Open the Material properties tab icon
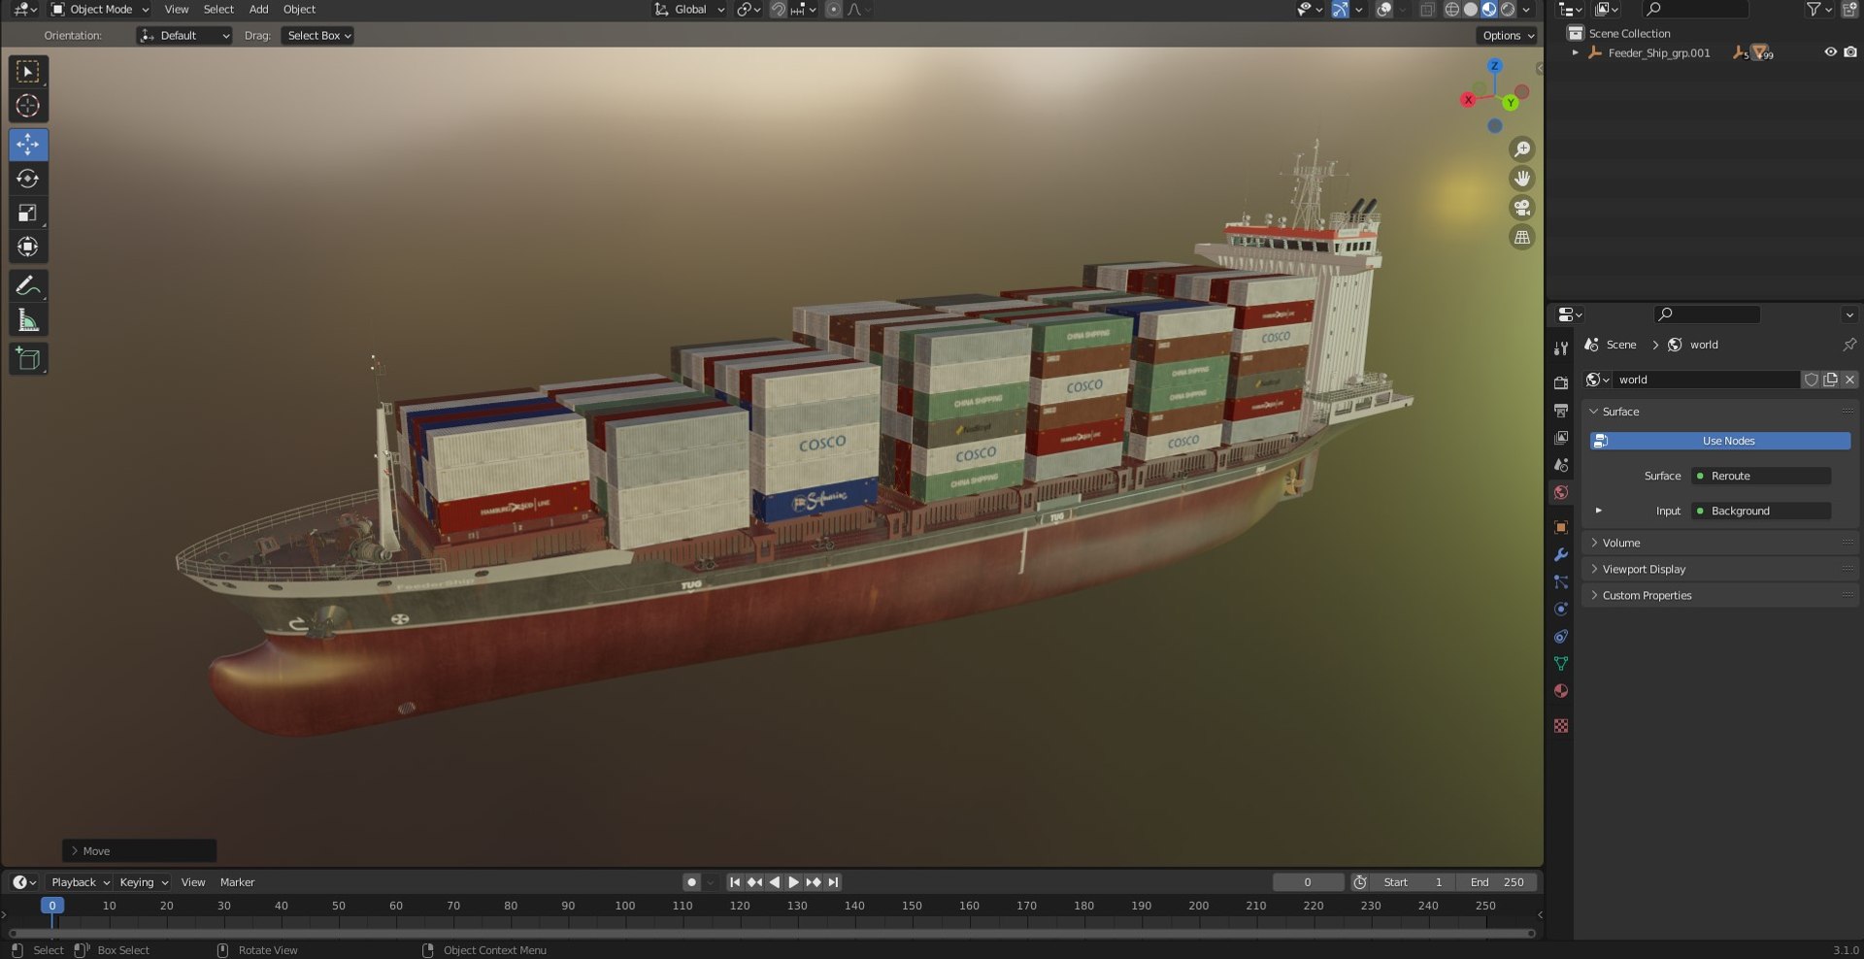 click(1561, 691)
